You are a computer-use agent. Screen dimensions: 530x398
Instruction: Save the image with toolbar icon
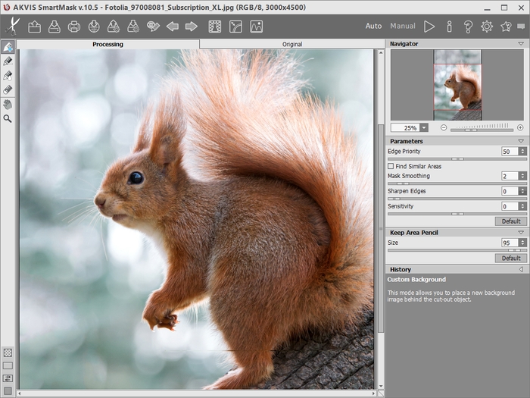tap(54, 27)
